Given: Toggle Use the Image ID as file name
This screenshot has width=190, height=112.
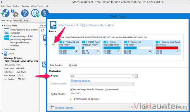Looking at the screenshot, I should click(x=72, y=89).
